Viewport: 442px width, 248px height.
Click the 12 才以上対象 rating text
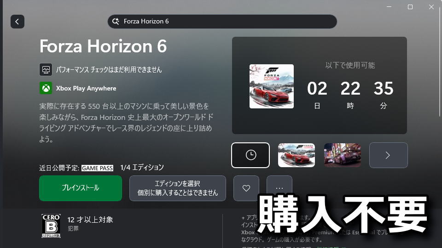[x=90, y=220]
